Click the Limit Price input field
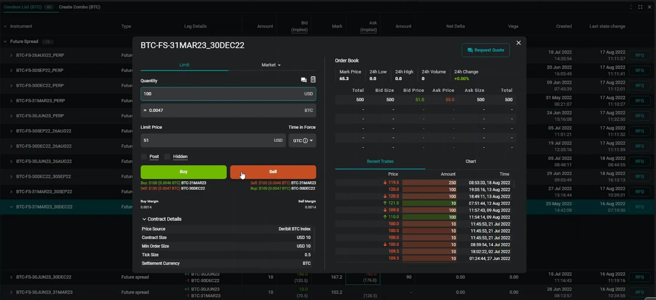656x300 pixels. click(213, 140)
